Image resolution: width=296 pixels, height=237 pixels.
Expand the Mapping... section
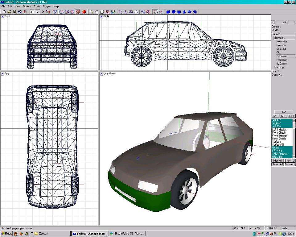coord(280,67)
